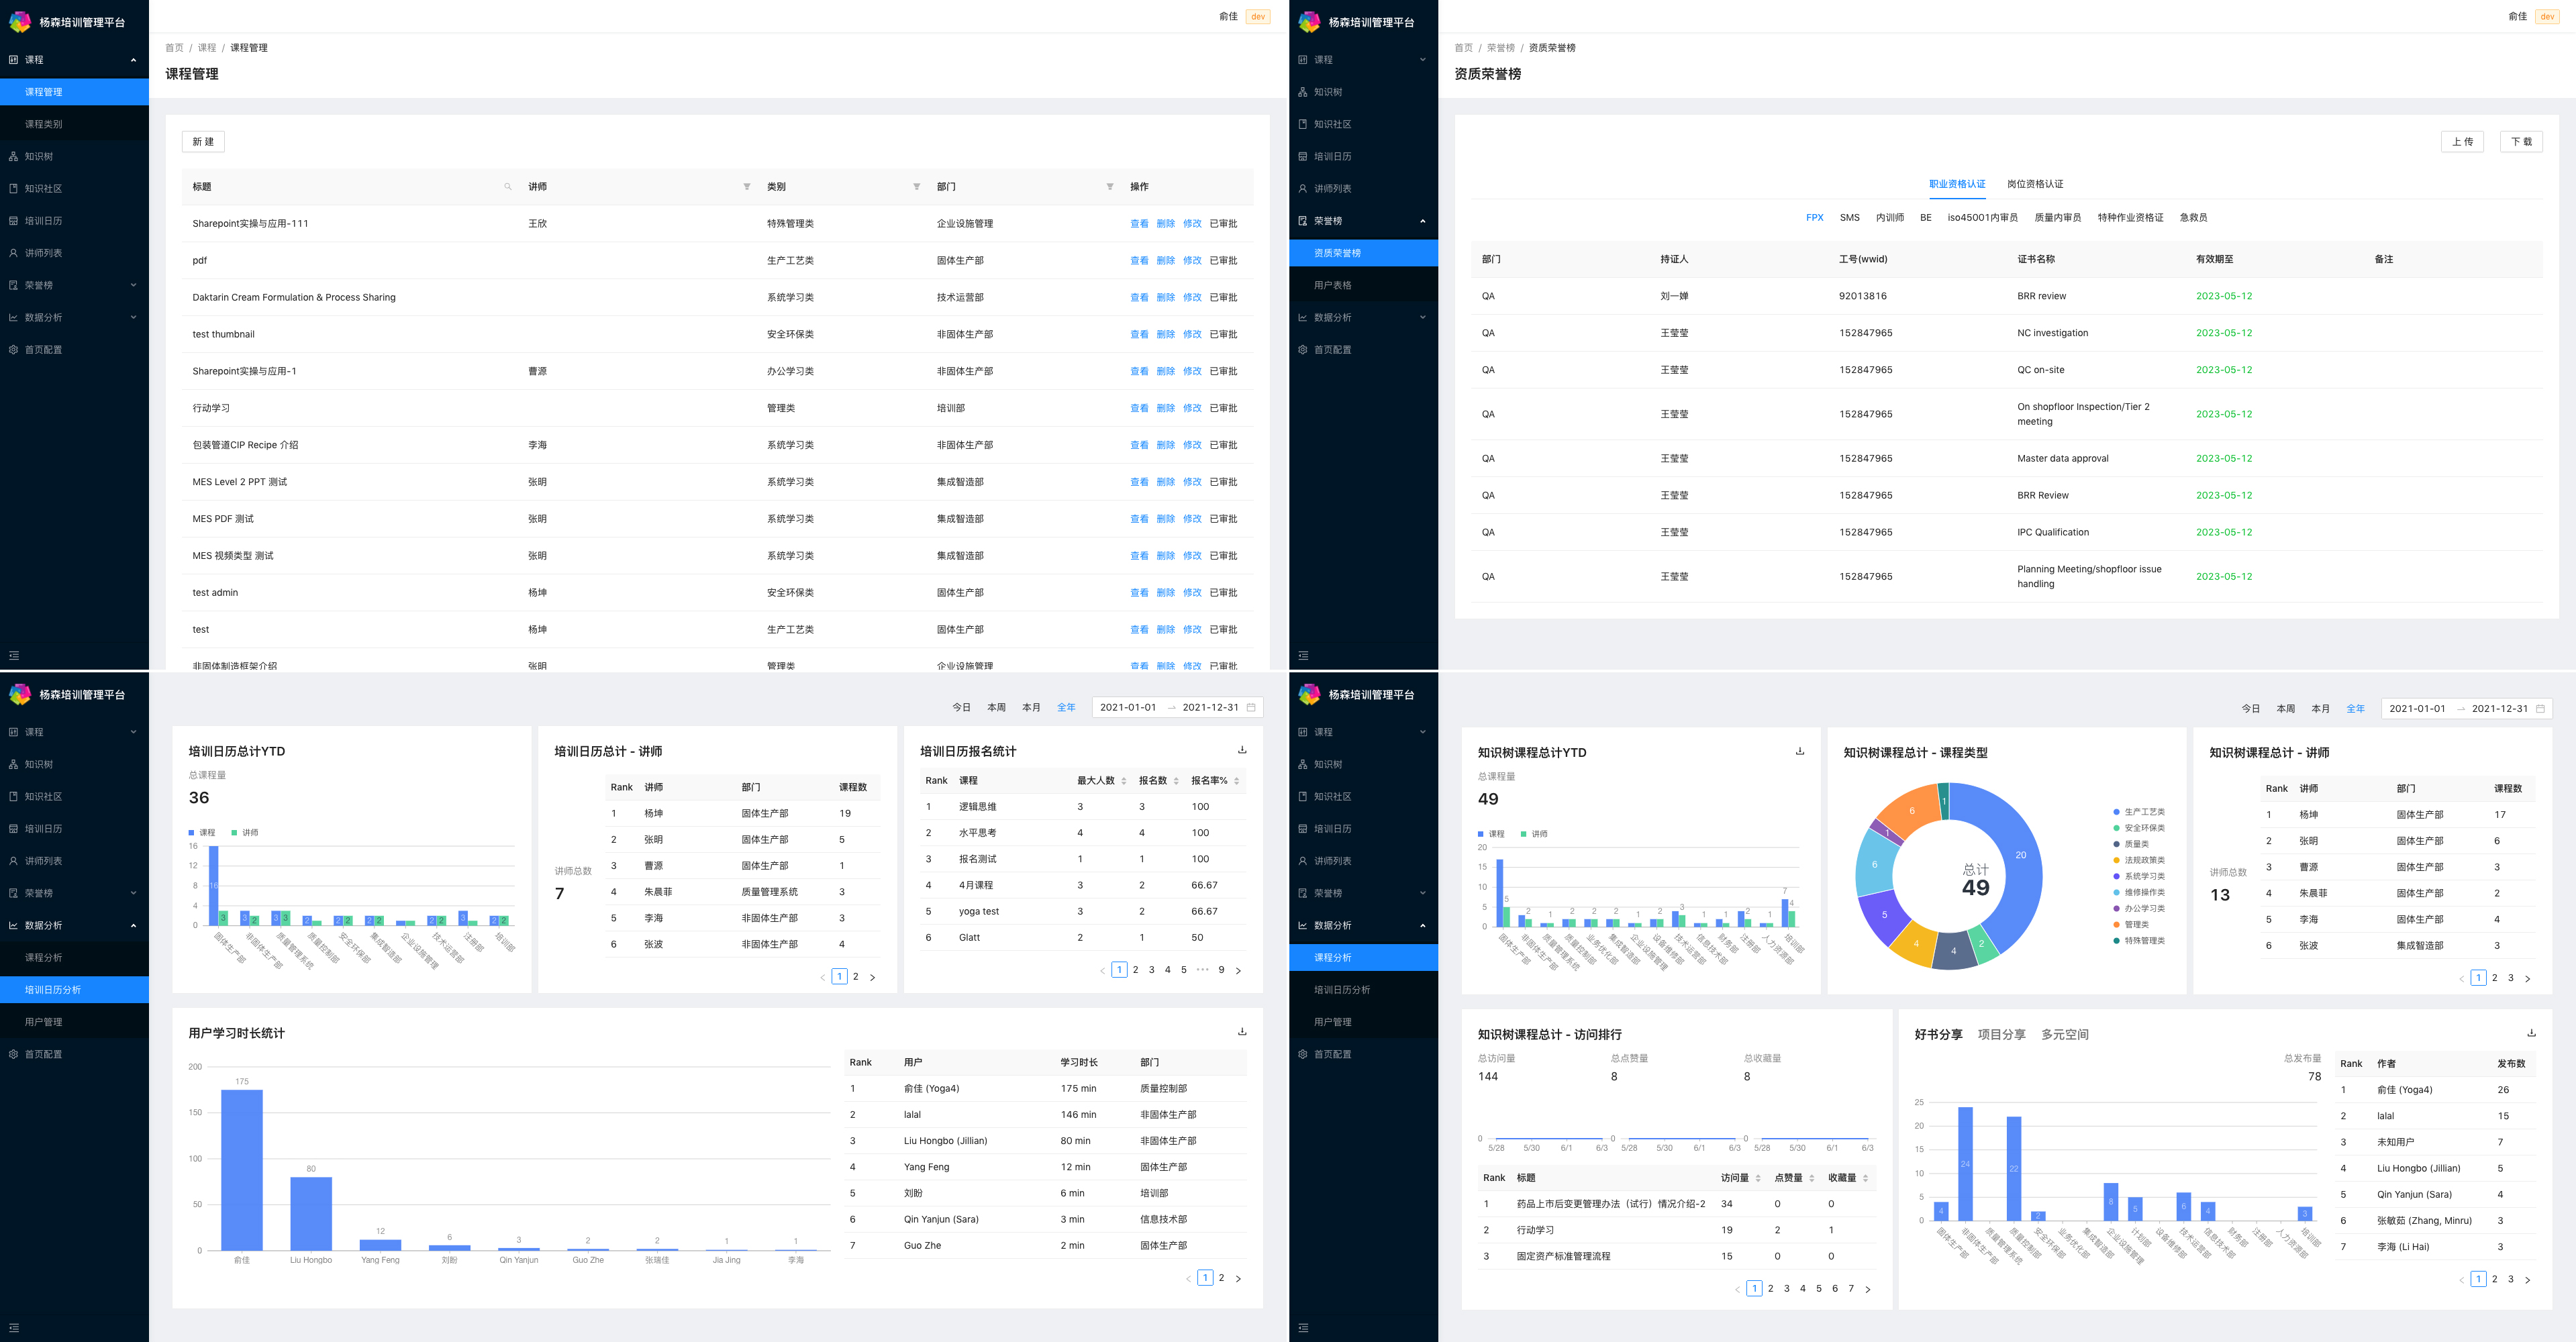Click search icon in 标题 column header
Screen dimensions: 2576x1342
(x=508, y=187)
